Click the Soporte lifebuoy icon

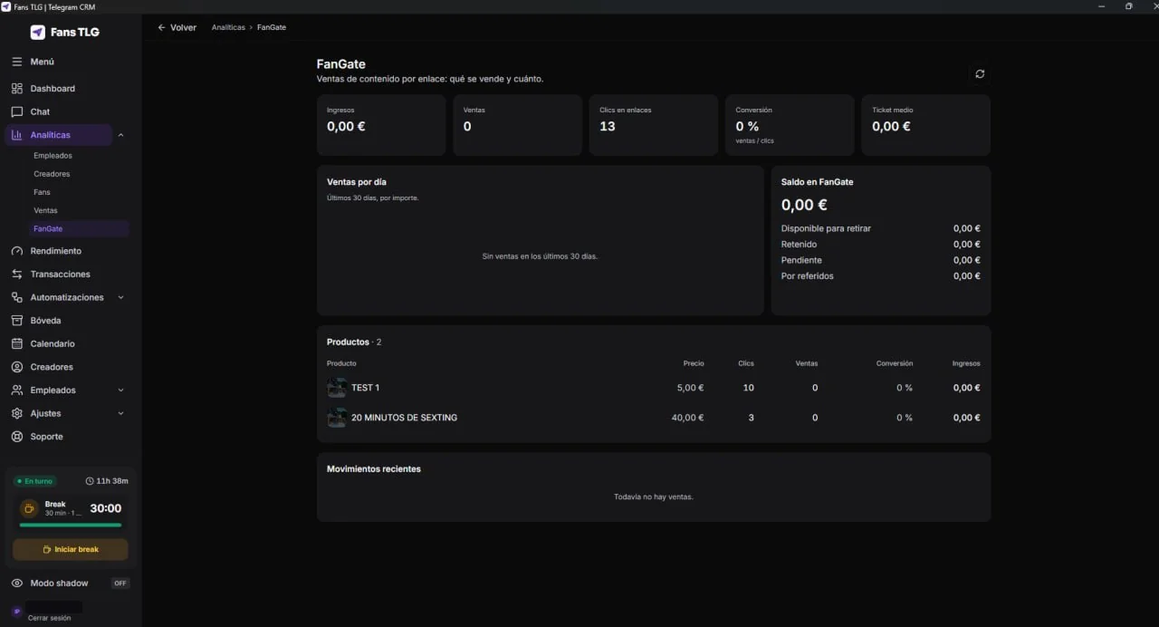17,437
